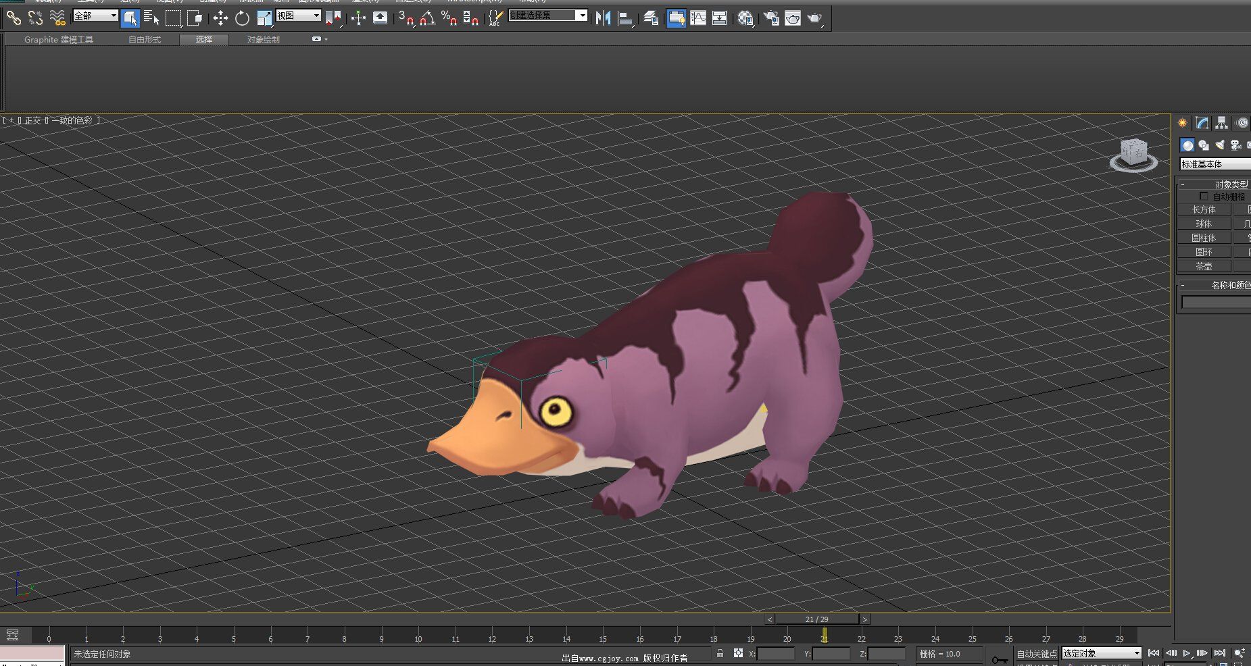Click the 圆环 torus button
The image size is (1251, 666).
tap(1204, 252)
